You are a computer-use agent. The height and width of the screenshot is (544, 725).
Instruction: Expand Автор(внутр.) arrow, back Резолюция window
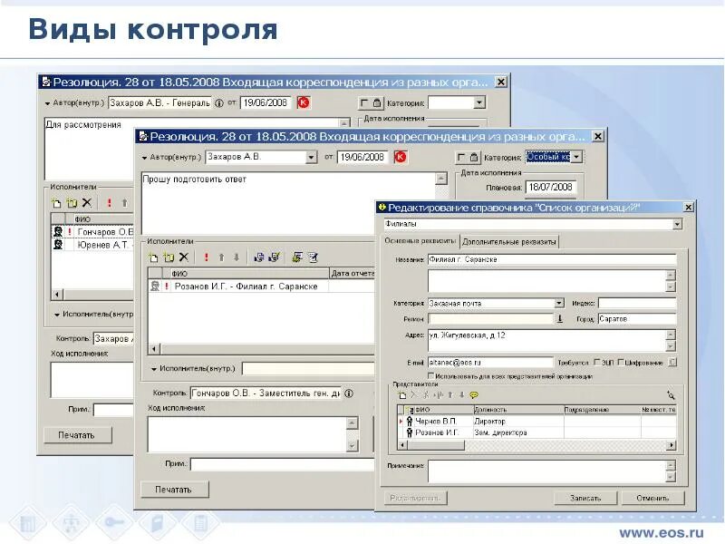(x=47, y=103)
